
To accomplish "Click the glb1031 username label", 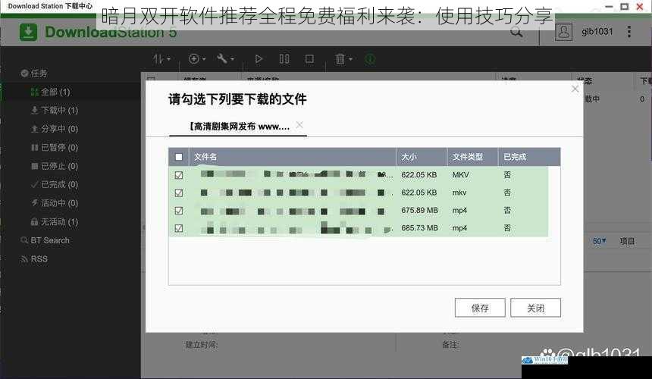I will click(597, 32).
